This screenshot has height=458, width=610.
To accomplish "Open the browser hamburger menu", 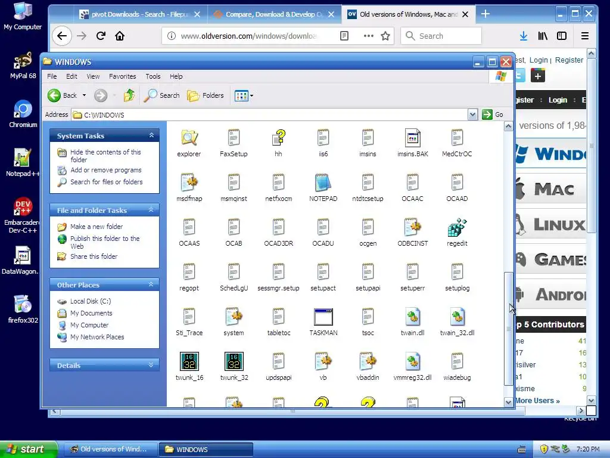I will 585,36.
